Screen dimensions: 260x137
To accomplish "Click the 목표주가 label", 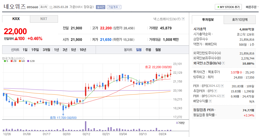I will 214,72.
